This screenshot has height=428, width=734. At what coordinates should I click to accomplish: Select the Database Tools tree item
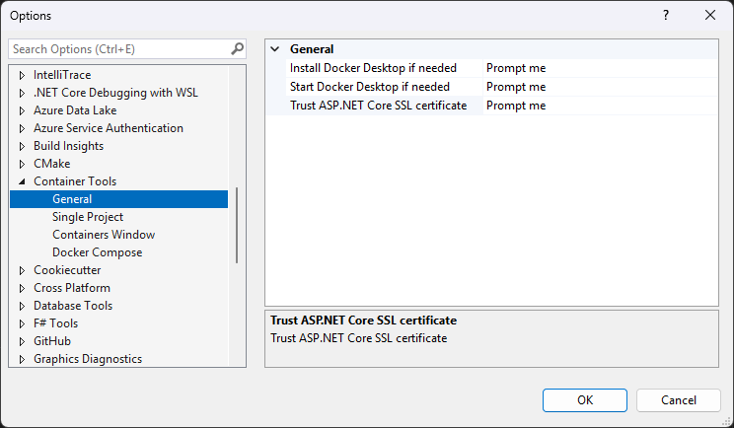point(73,306)
